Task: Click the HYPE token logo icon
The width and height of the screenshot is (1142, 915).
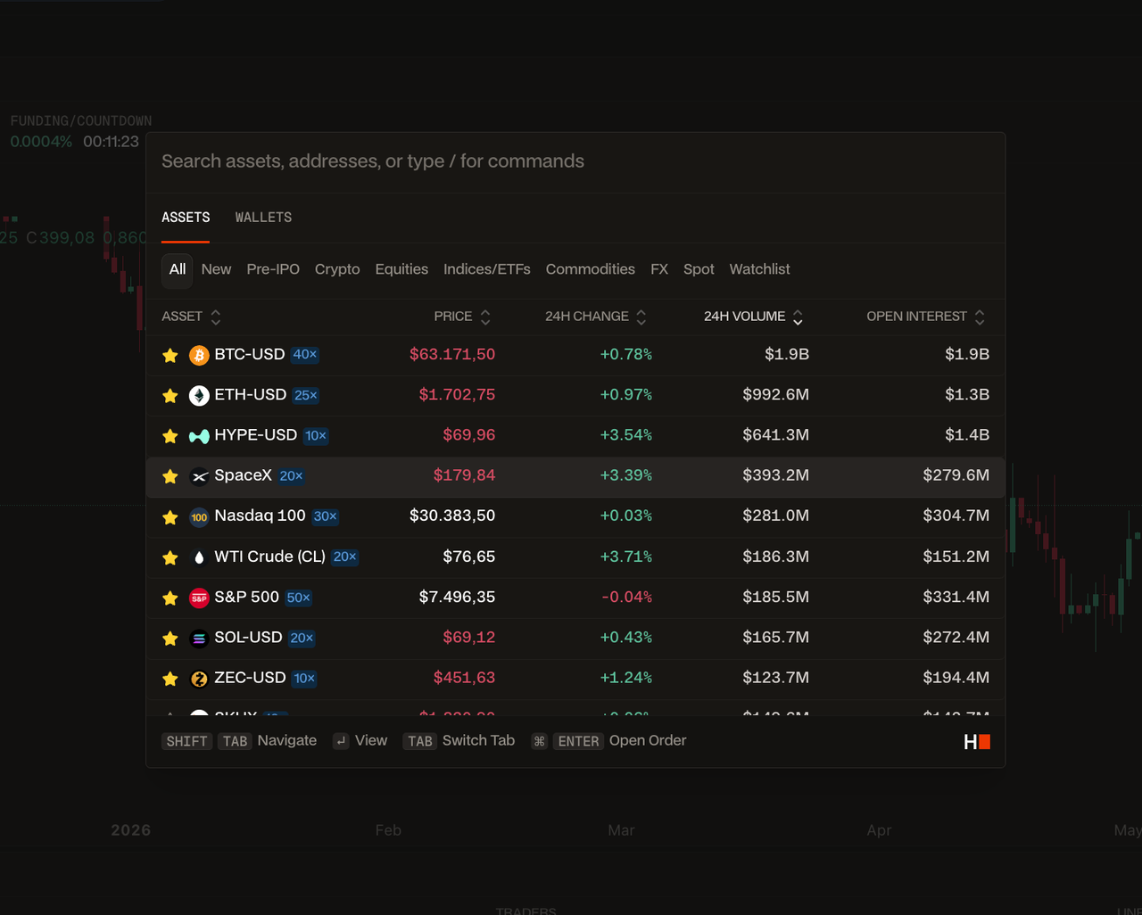Action: [199, 436]
